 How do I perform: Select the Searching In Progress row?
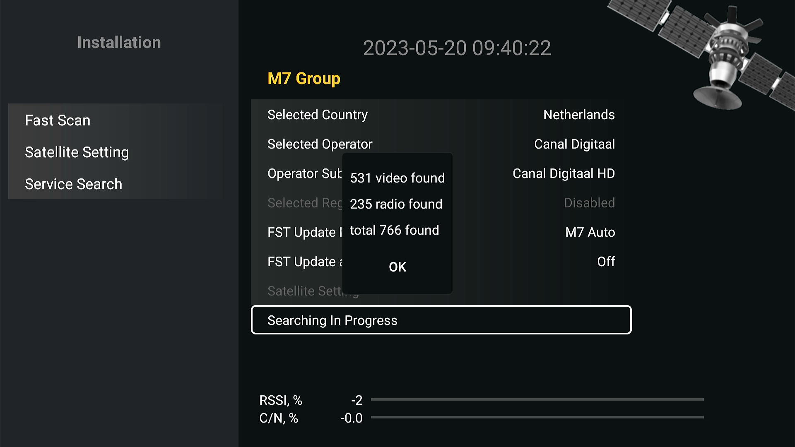pos(441,320)
